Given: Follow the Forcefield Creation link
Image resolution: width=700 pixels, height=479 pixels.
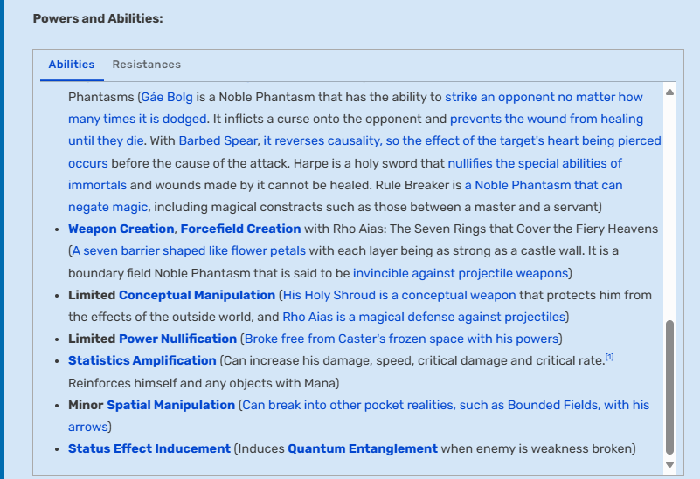Looking at the screenshot, I should pyautogui.click(x=240, y=229).
